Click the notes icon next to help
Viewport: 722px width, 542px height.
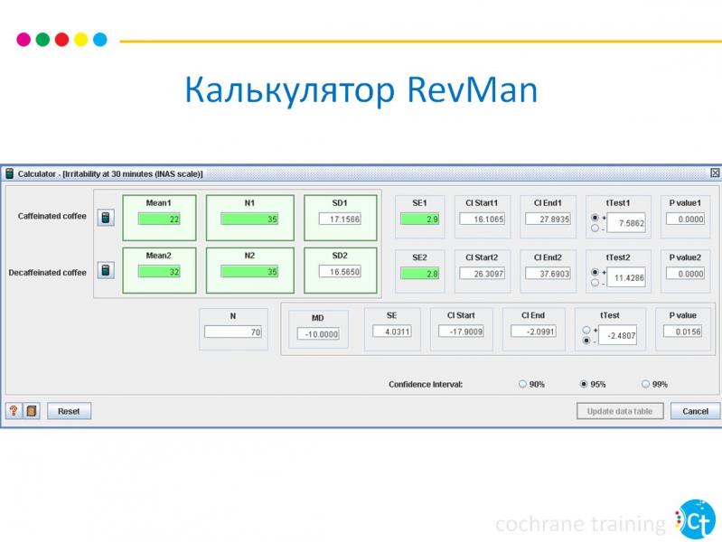pyautogui.click(x=31, y=411)
